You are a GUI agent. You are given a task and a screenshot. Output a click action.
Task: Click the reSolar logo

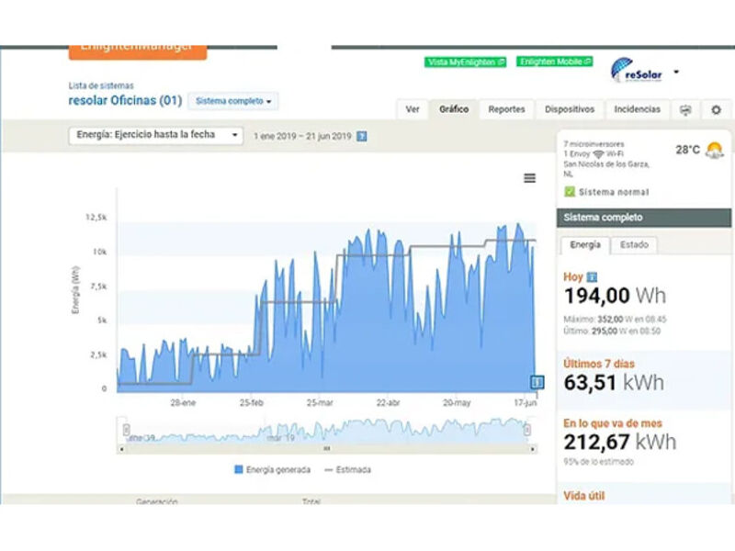click(637, 70)
